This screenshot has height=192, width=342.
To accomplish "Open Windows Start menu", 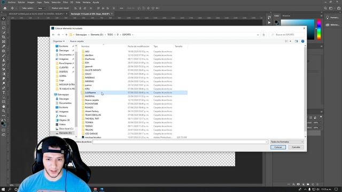I will 3,189.
